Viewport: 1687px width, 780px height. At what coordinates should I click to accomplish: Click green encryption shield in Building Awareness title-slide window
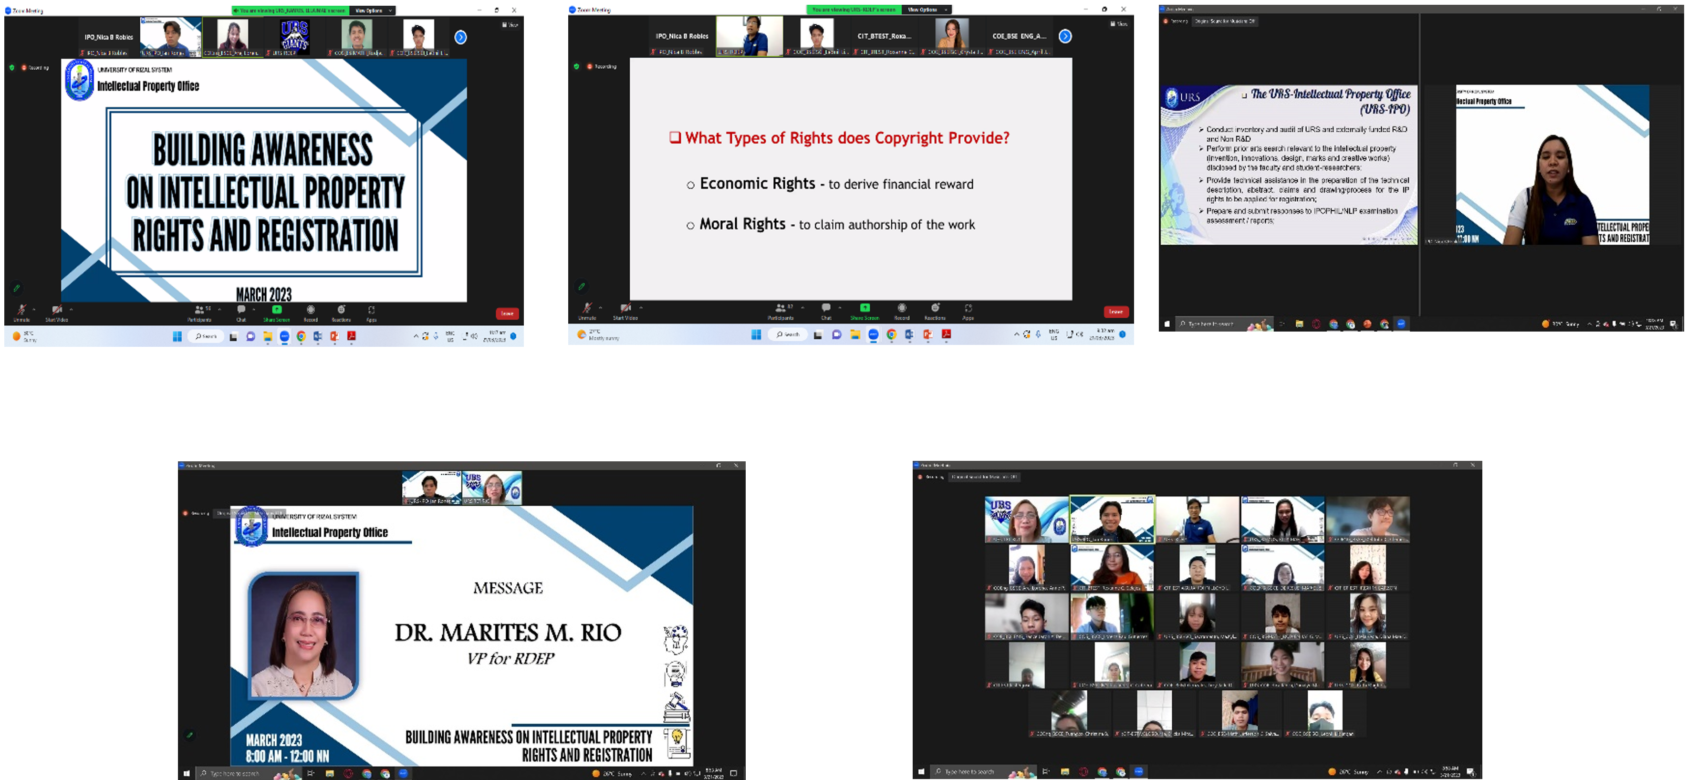(x=12, y=67)
